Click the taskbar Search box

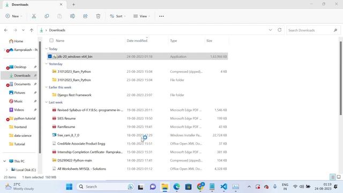click(x=106, y=187)
